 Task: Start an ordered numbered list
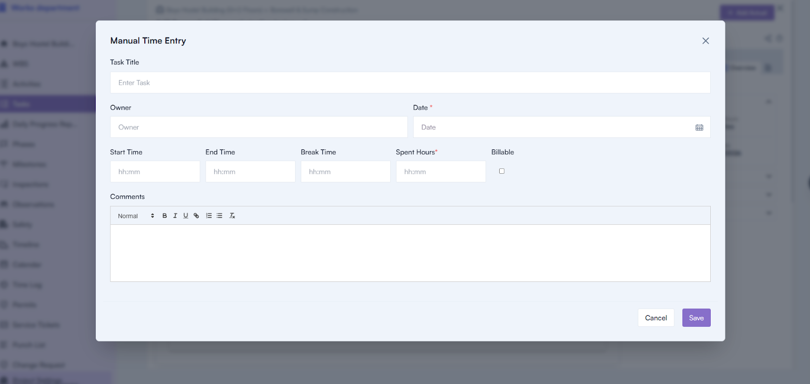tap(209, 216)
